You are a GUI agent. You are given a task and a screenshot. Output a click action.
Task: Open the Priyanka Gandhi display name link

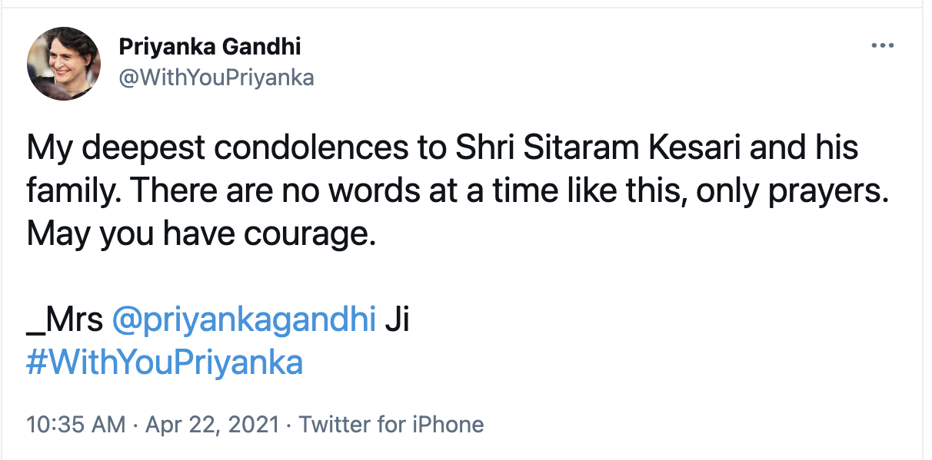point(209,47)
